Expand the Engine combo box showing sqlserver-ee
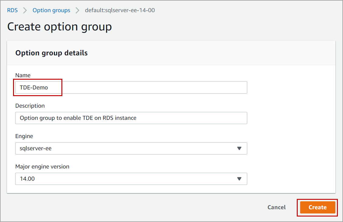 [x=131, y=148]
